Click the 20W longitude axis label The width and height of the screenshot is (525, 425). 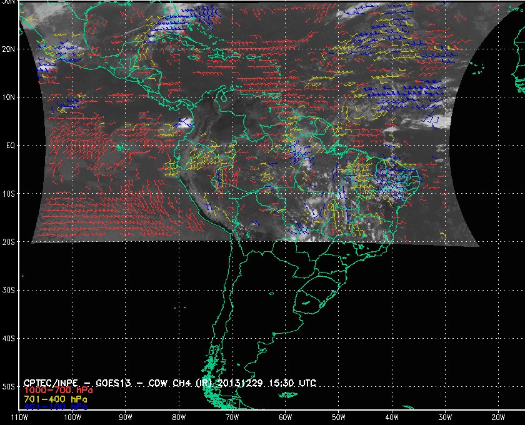point(497,417)
